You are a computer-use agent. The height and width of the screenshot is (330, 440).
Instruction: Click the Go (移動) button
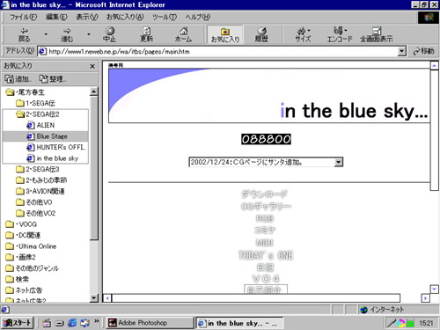click(x=423, y=51)
